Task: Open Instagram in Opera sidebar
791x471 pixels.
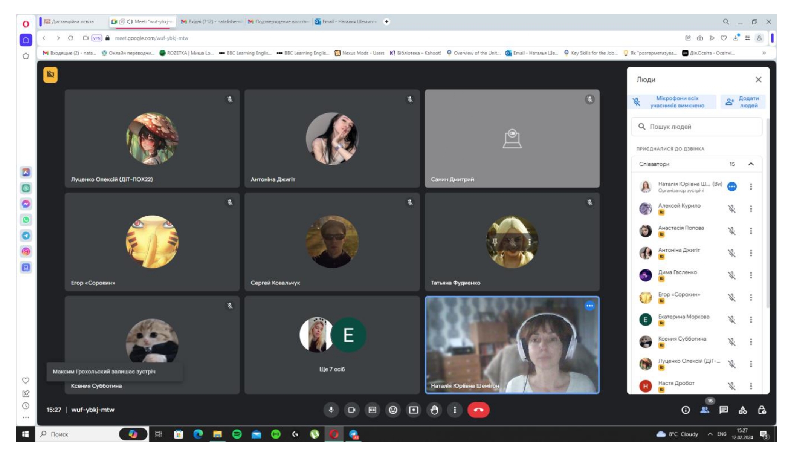Action: pos(26,251)
